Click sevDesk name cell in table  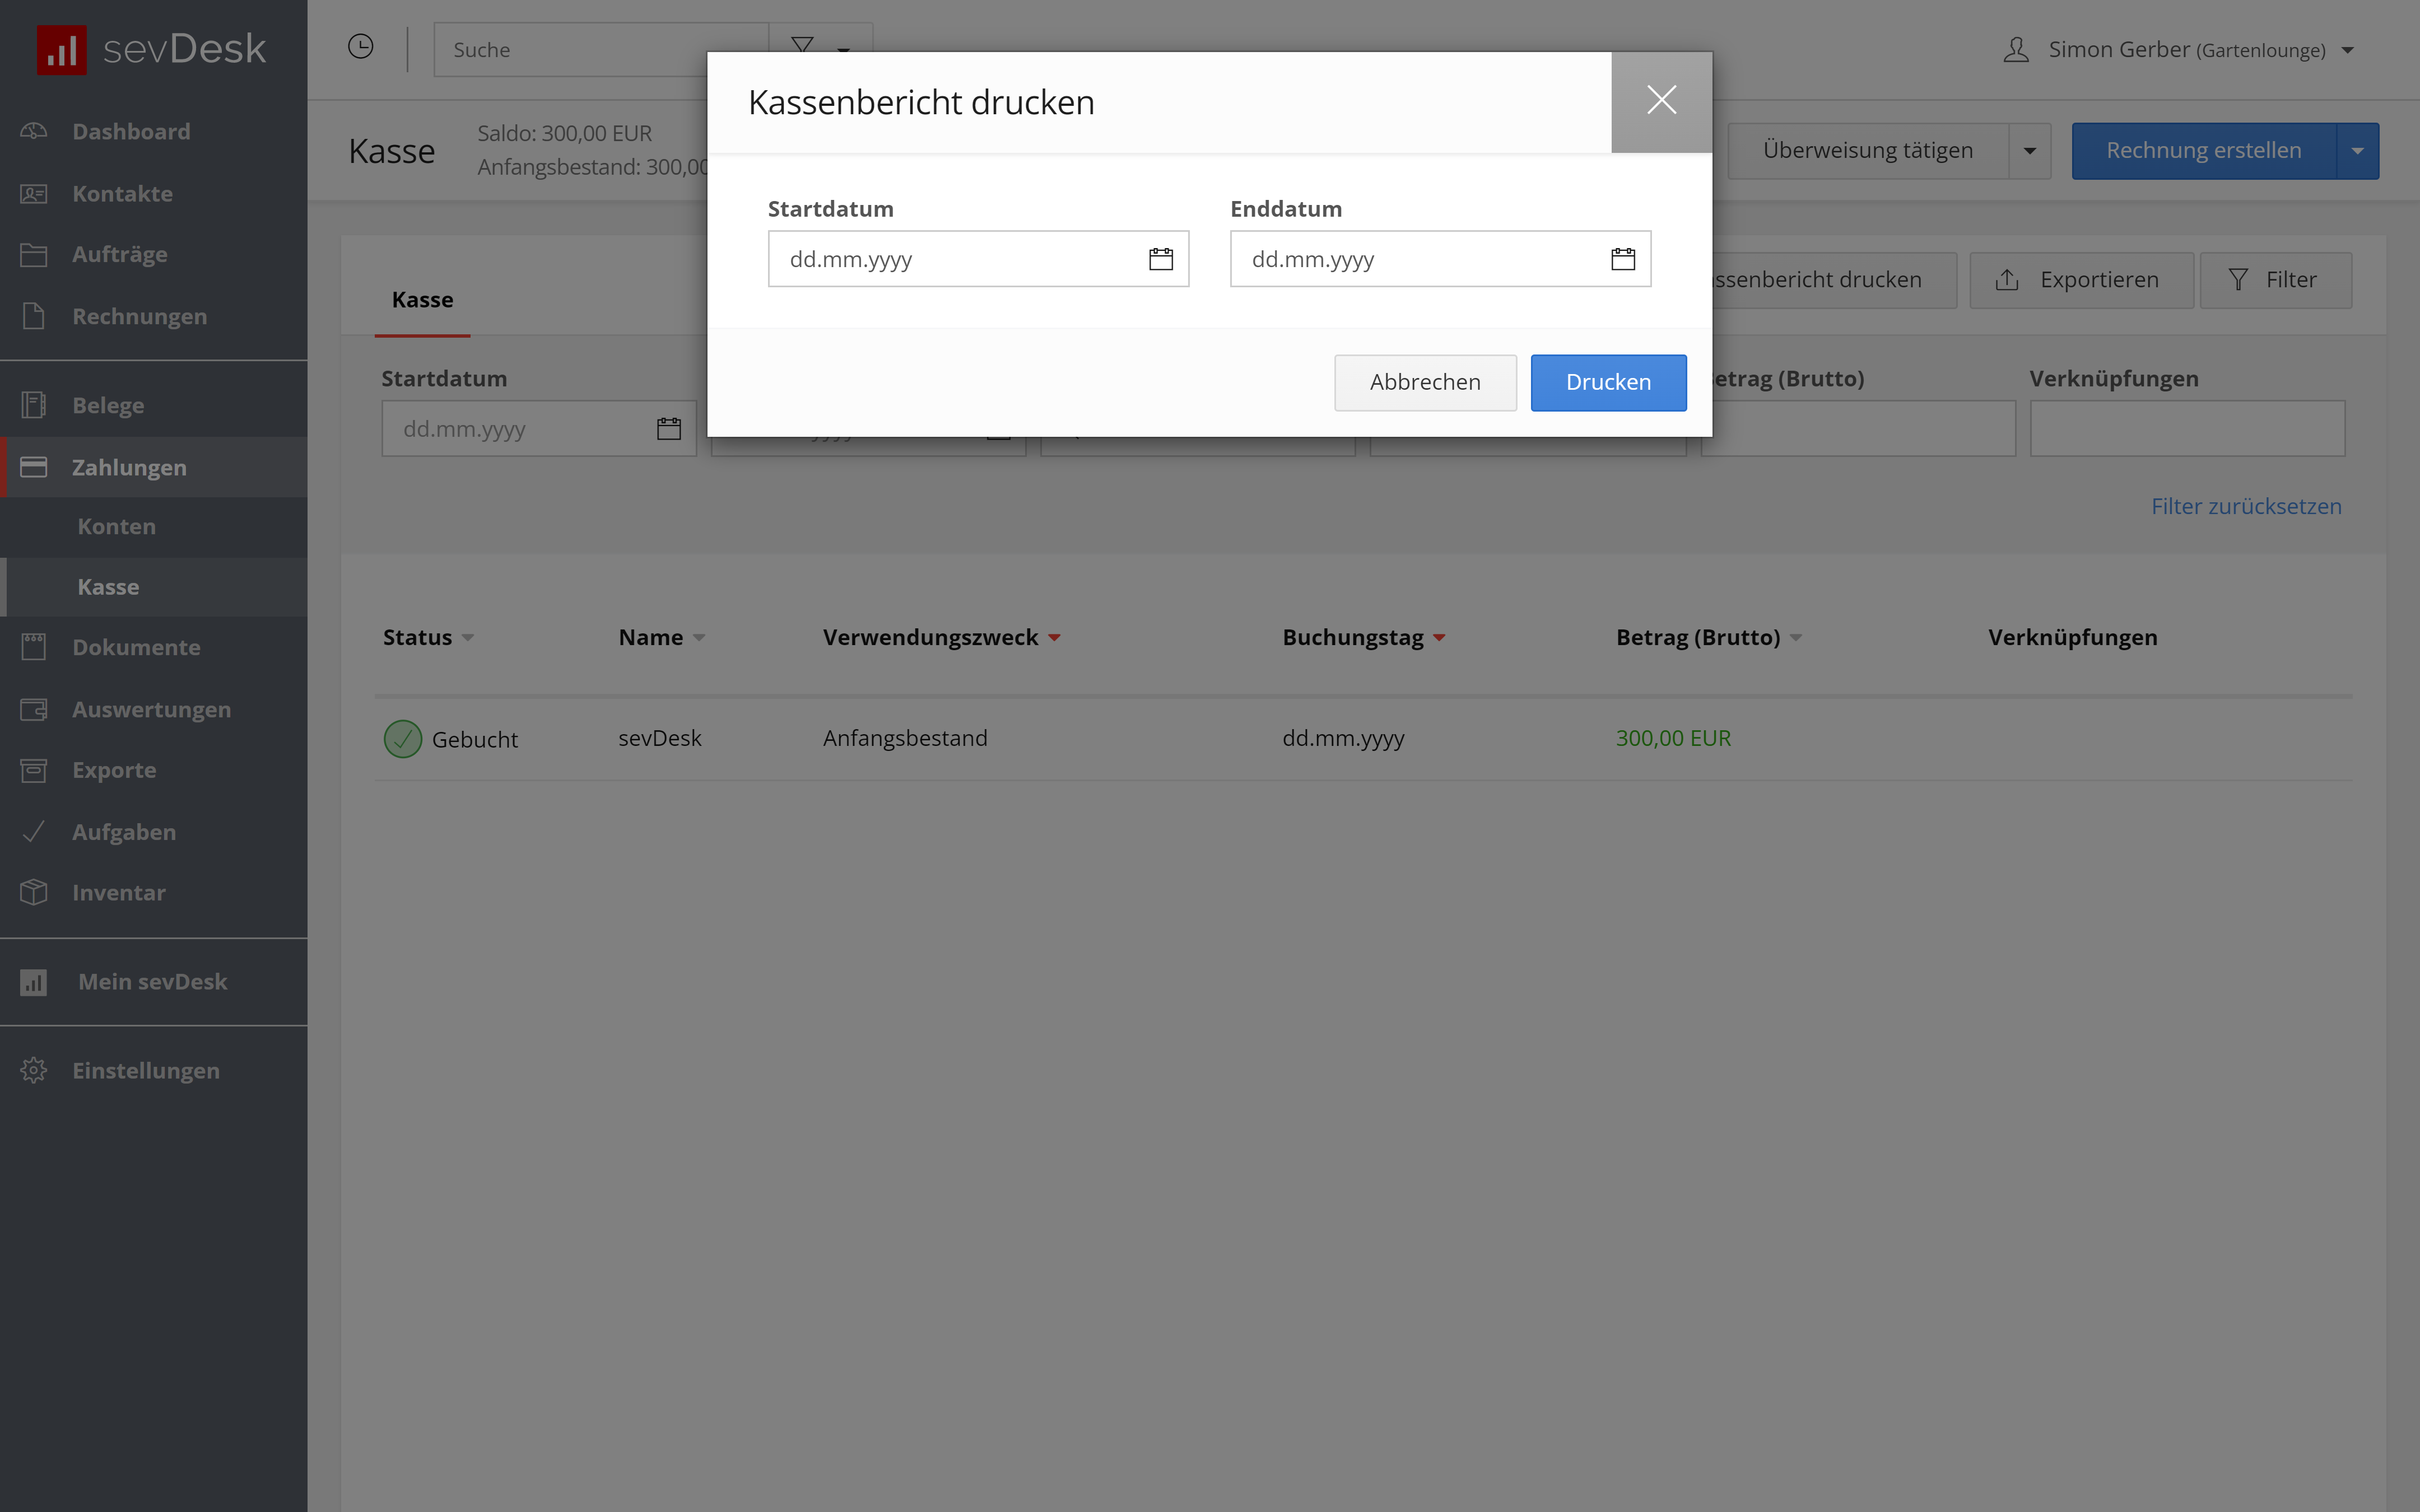click(x=659, y=738)
